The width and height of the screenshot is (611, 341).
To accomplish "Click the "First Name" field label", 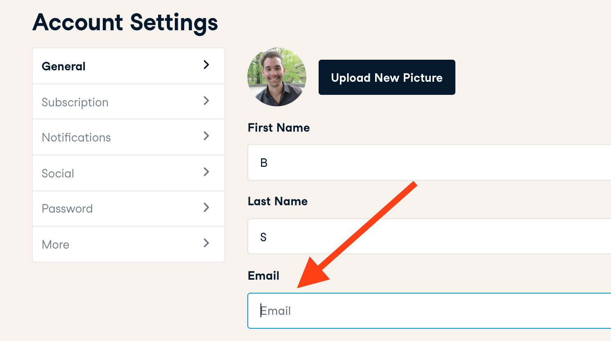I will click(278, 128).
